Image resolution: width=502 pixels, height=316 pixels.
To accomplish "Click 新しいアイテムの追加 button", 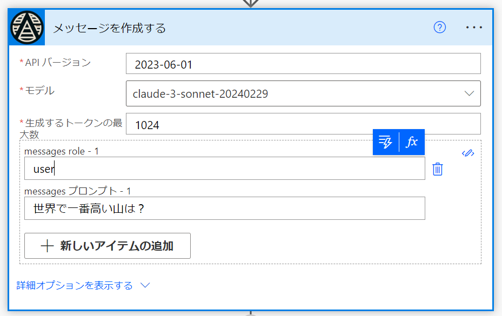I will point(107,246).
